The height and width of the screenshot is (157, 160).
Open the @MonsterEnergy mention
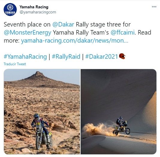coord(28,32)
